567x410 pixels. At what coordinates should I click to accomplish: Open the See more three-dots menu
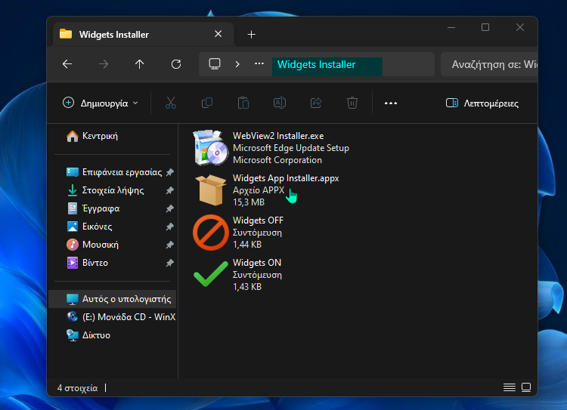391,103
